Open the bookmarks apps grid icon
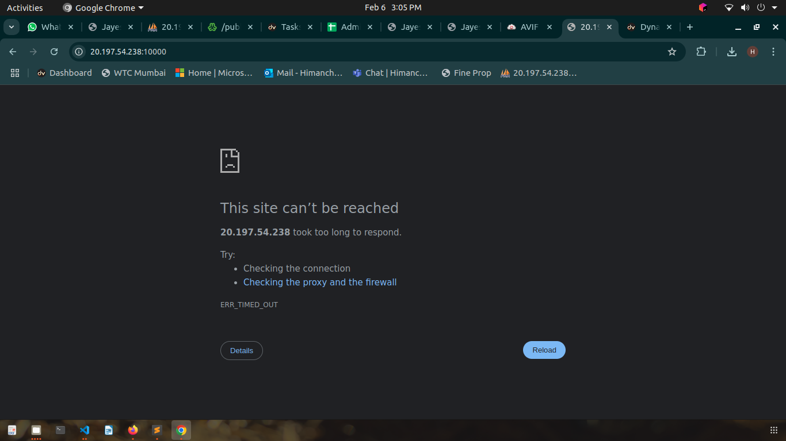This screenshot has height=441, width=786. click(x=15, y=73)
